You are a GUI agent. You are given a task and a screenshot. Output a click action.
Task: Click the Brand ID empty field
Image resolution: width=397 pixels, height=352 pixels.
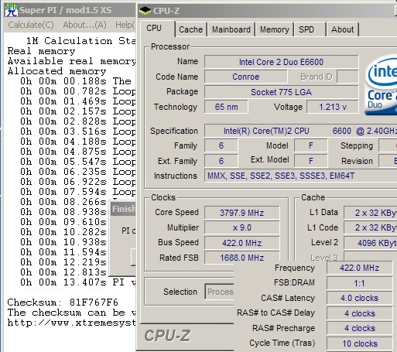347,77
